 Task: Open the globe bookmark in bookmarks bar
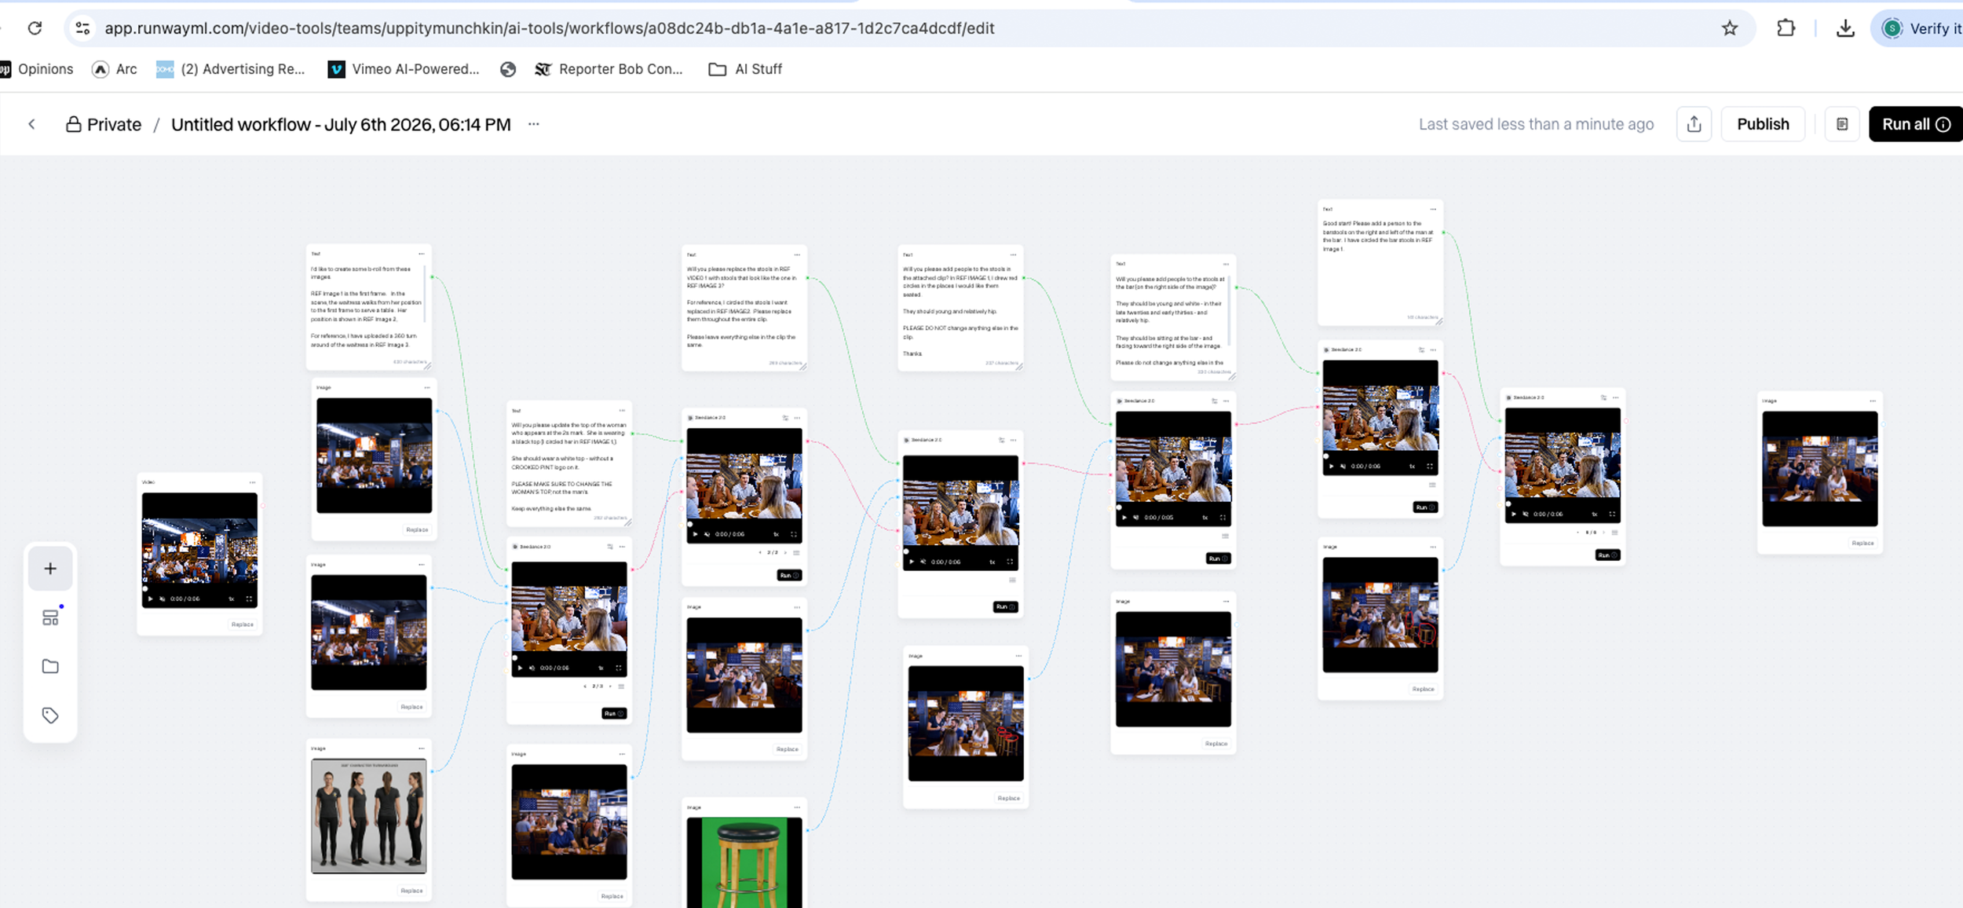508,69
